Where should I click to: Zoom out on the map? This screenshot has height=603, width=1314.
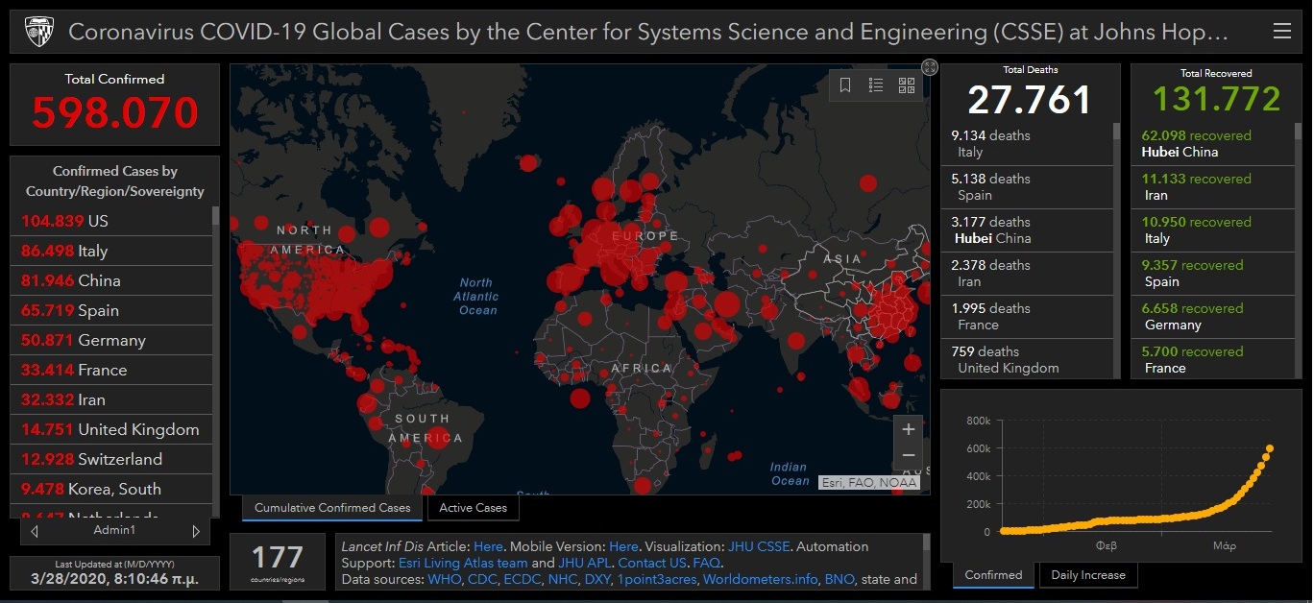tap(908, 456)
